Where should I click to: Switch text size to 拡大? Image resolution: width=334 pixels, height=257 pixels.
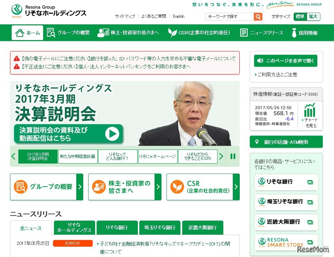(x=313, y=16)
